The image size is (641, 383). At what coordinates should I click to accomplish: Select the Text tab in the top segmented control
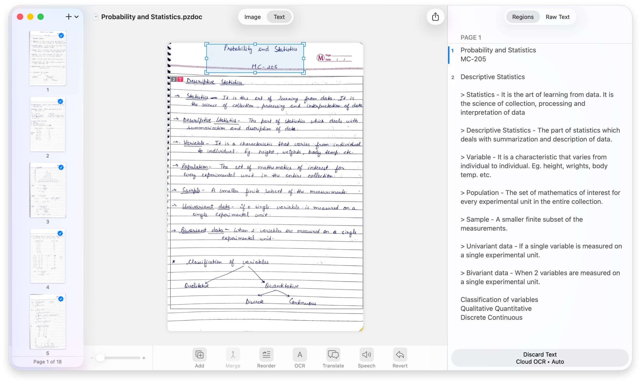[x=279, y=17]
